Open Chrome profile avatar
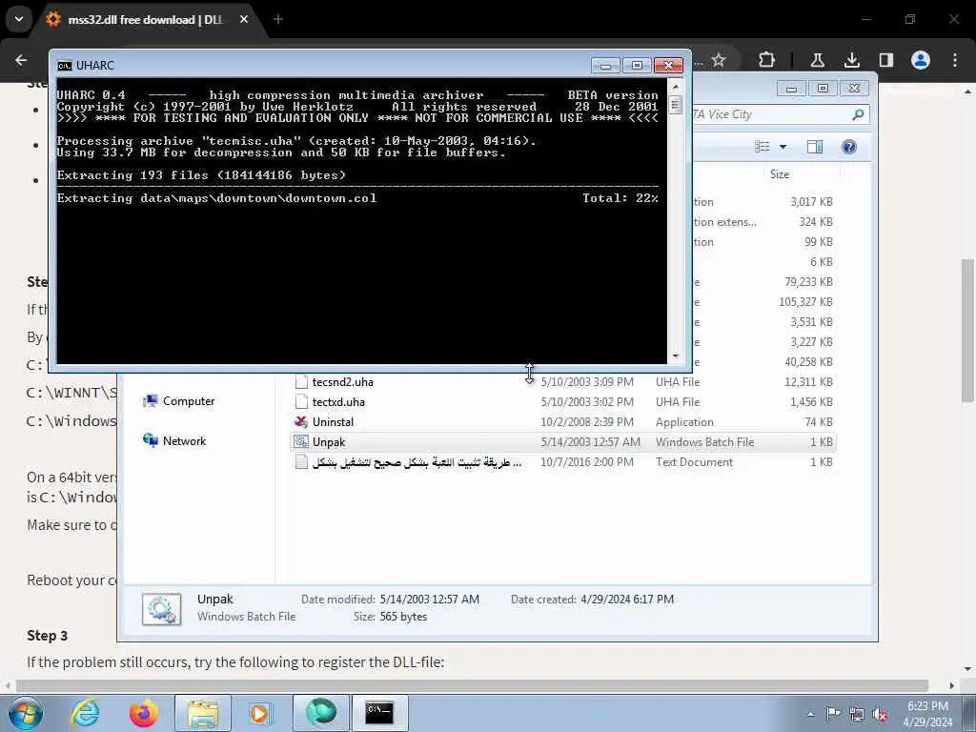976x732 pixels. 921,60
